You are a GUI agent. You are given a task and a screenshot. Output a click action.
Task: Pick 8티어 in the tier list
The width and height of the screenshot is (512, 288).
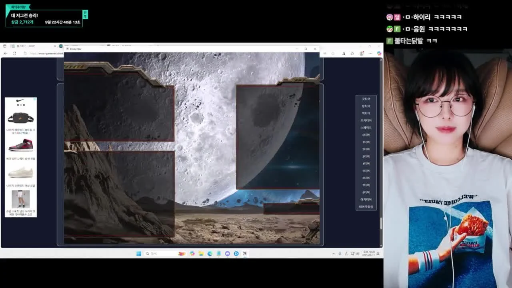pyautogui.click(x=366, y=192)
